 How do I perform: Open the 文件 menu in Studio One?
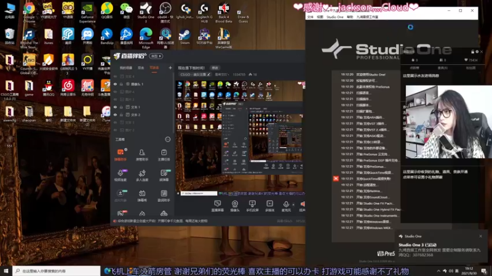pyautogui.click(x=310, y=17)
